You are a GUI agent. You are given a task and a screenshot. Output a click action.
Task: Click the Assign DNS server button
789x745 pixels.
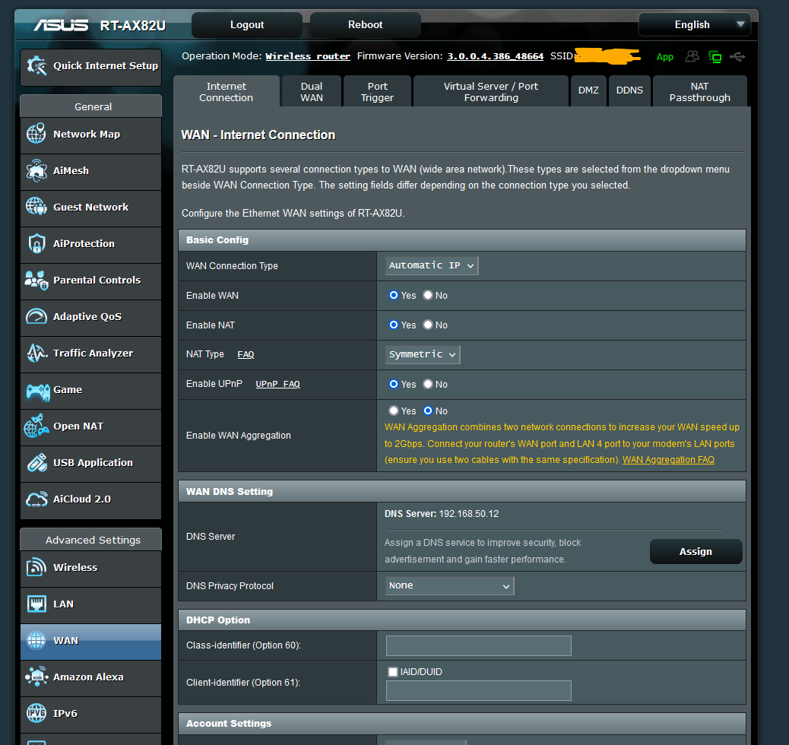tap(696, 552)
